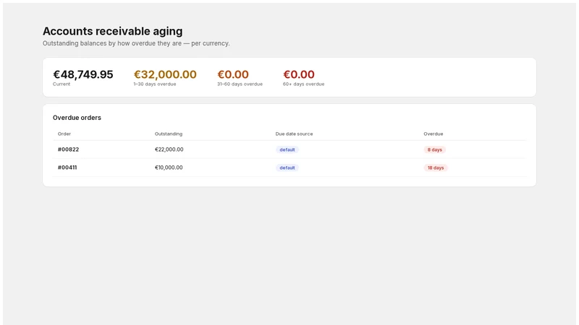Click the Outstanding column header
The image size is (579, 325).
(169, 134)
